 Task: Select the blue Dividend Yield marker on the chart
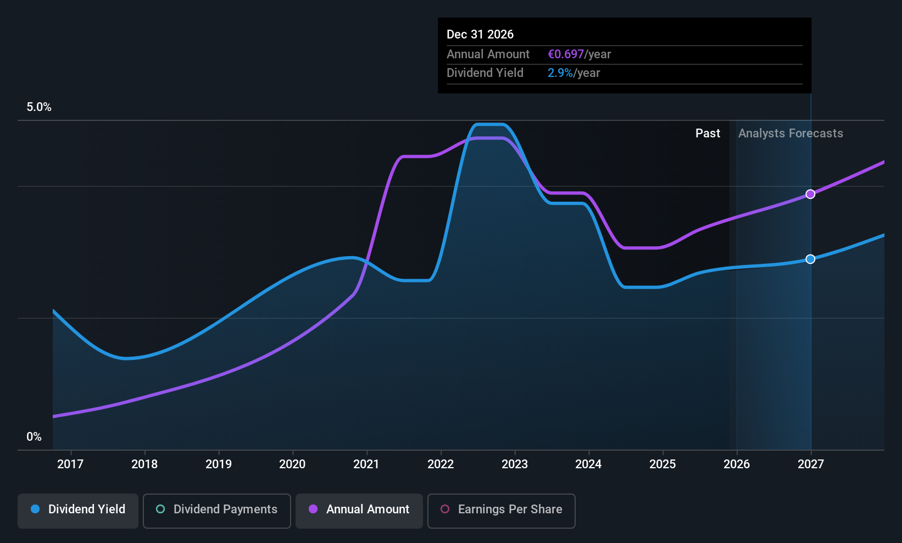(810, 259)
